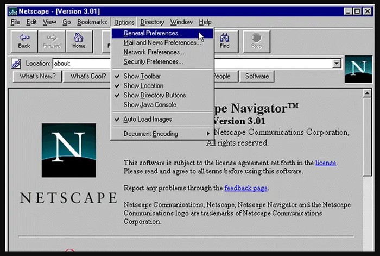This screenshot has width=380, height=256.
Task: Open the Location history dropdown arrow
Action: click(x=337, y=64)
